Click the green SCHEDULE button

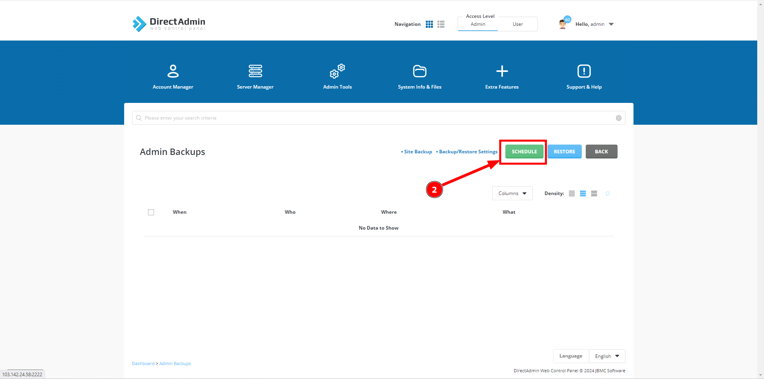coord(524,152)
